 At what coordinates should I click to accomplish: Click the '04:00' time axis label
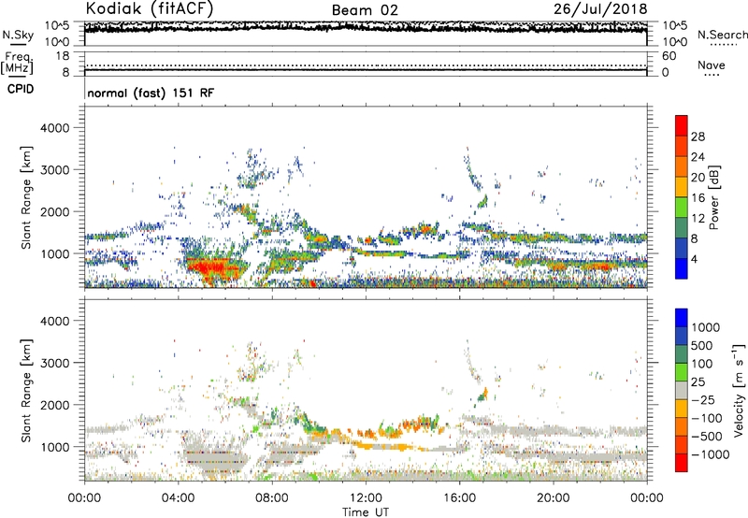(x=178, y=498)
